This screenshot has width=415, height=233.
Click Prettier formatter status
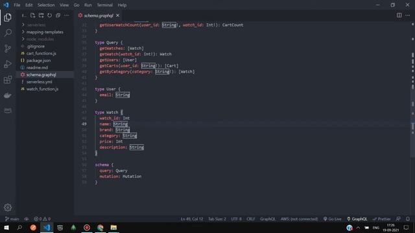(x=381, y=219)
